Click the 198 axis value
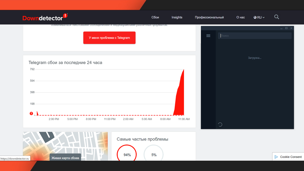Screen dimensions: 304x171 point(32,104)
